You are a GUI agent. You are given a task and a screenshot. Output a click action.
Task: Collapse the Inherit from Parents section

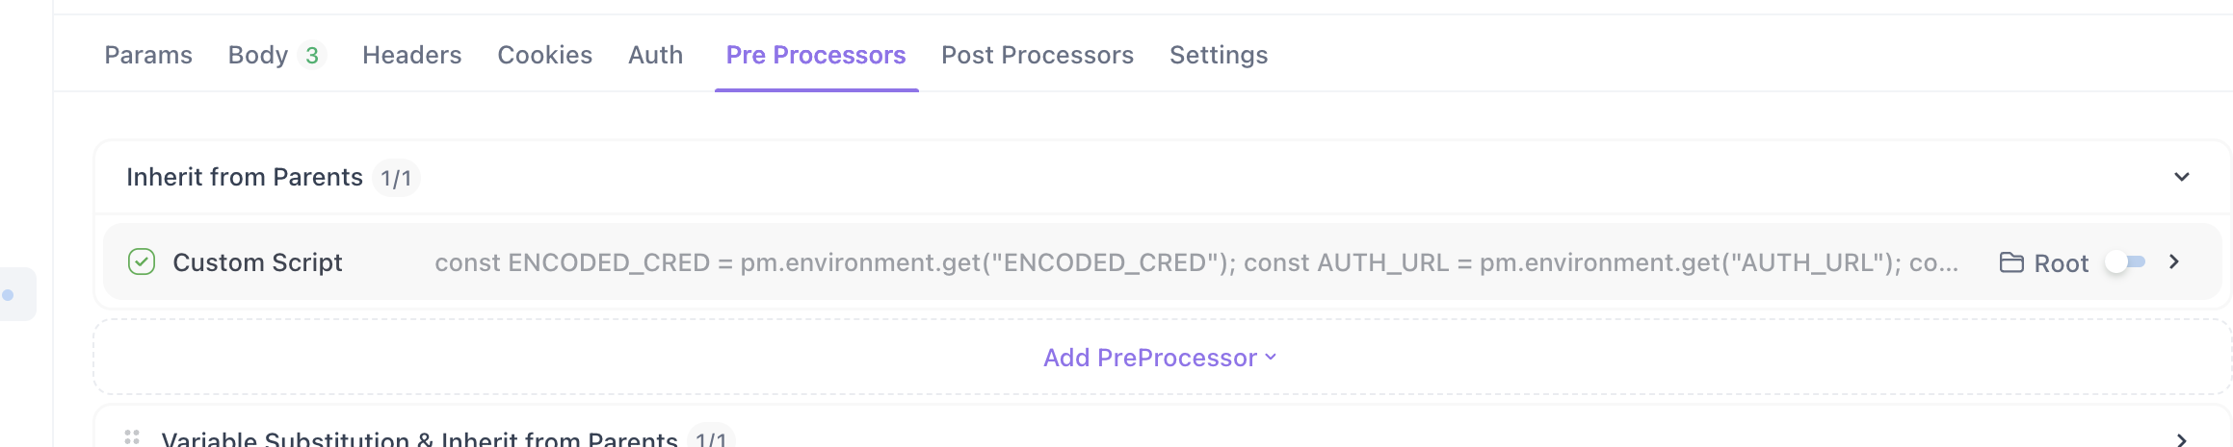2182,177
